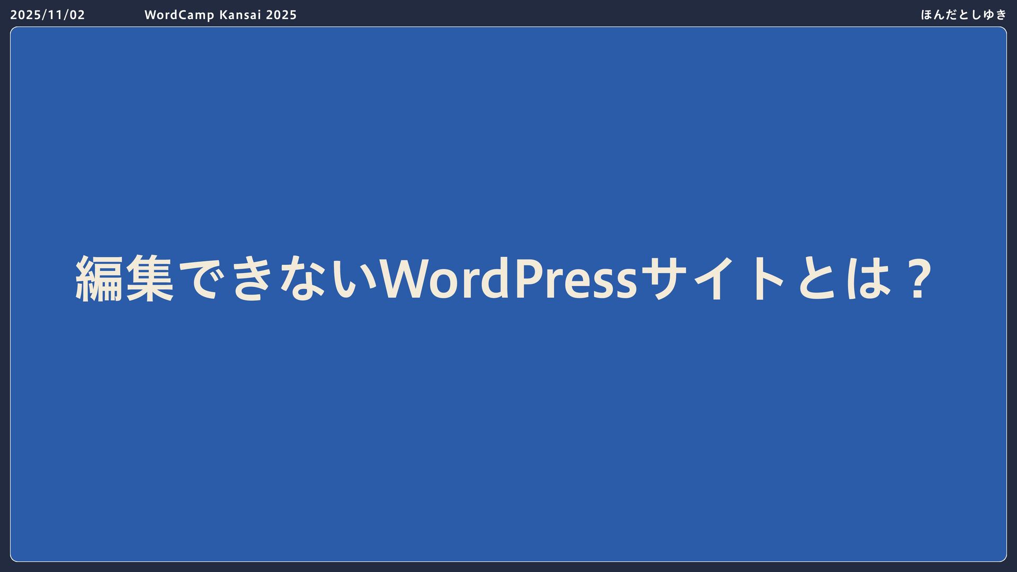Click the word Kansai in header
Screen dimensions: 1017x572
(x=240, y=15)
